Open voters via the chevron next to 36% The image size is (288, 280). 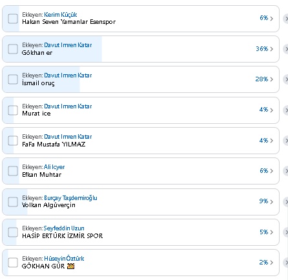pos(272,49)
